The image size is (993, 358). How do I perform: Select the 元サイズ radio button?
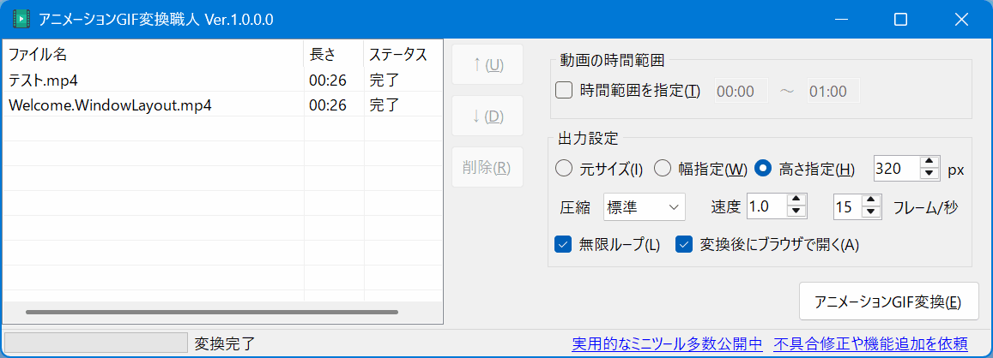(x=564, y=169)
